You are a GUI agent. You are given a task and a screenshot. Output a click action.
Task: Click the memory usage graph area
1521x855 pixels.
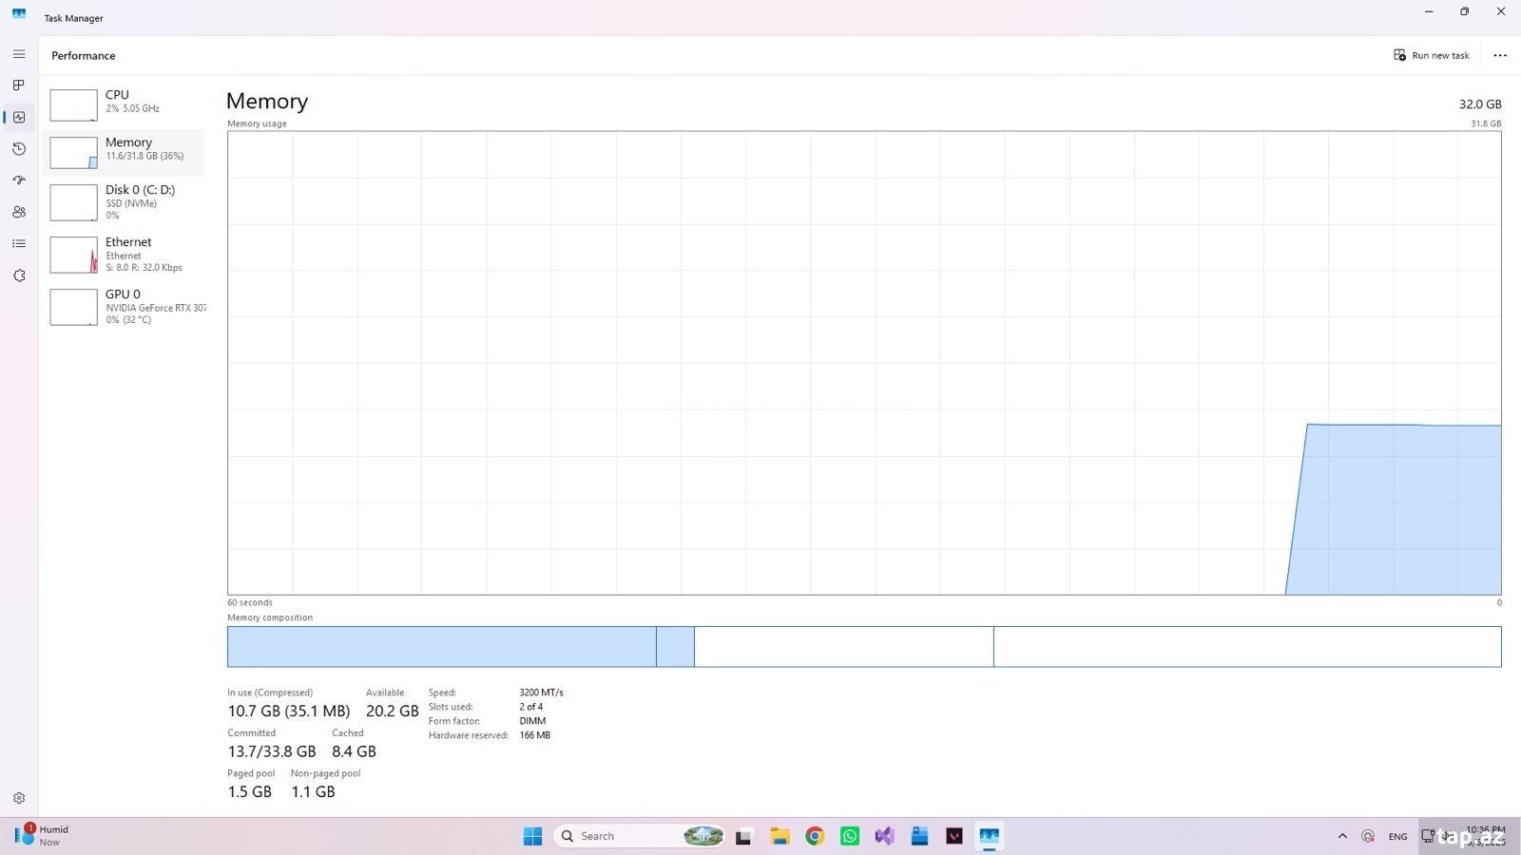point(864,363)
